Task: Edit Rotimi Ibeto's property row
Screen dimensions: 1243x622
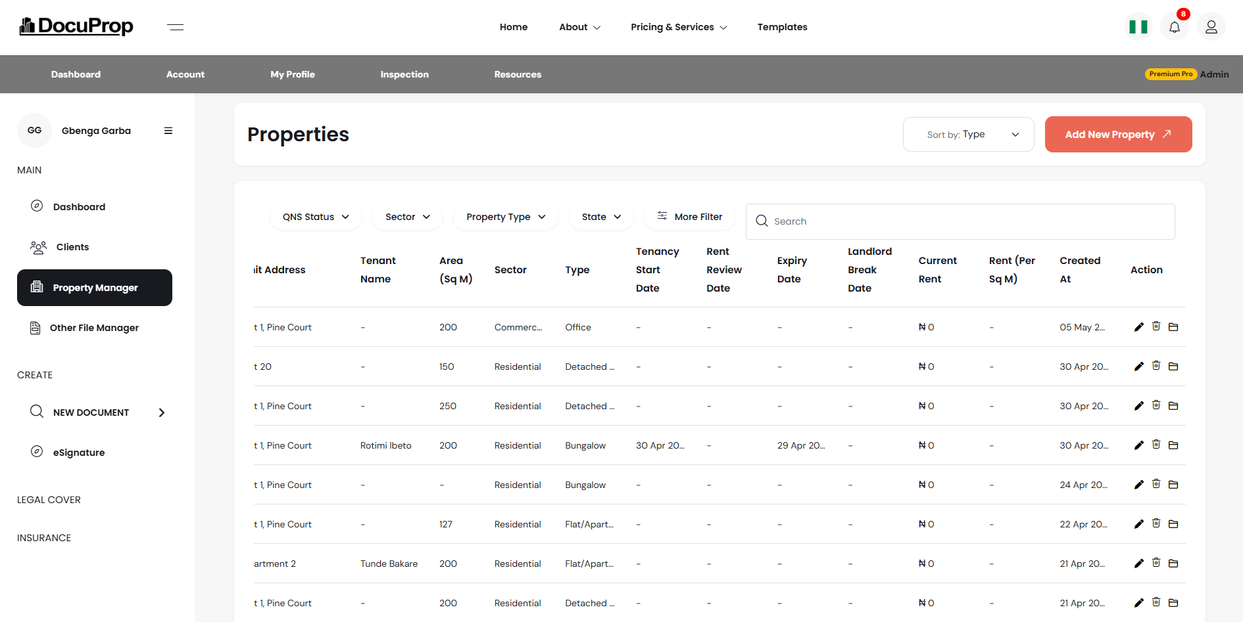Action: pyautogui.click(x=1139, y=445)
